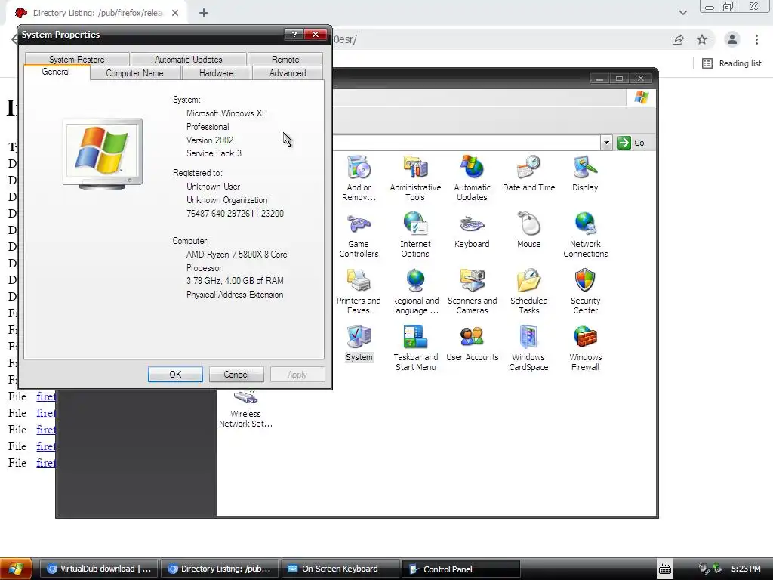Open Taskbar and Start Menu settings
Viewport: 773px width, 580px height.
[x=415, y=348]
